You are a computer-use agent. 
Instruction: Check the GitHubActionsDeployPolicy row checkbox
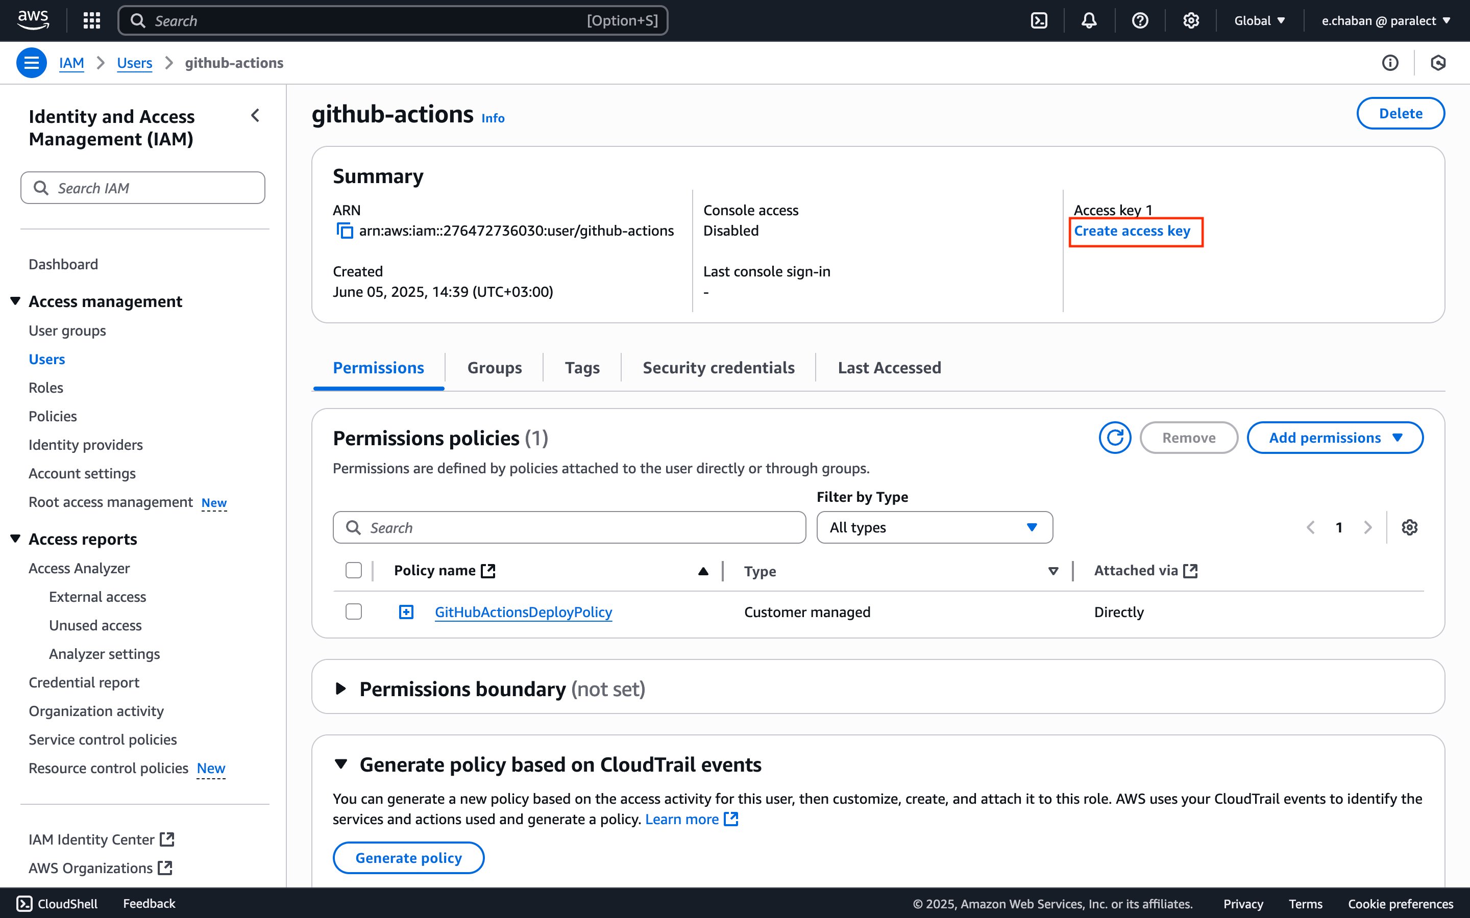(354, 611)
